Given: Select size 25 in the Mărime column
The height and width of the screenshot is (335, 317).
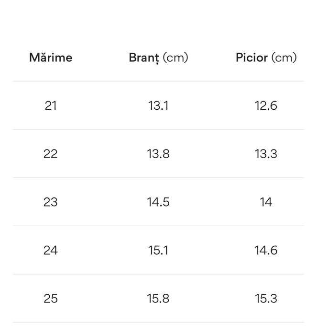Looking at the screenshot, I should coord(51,299).
